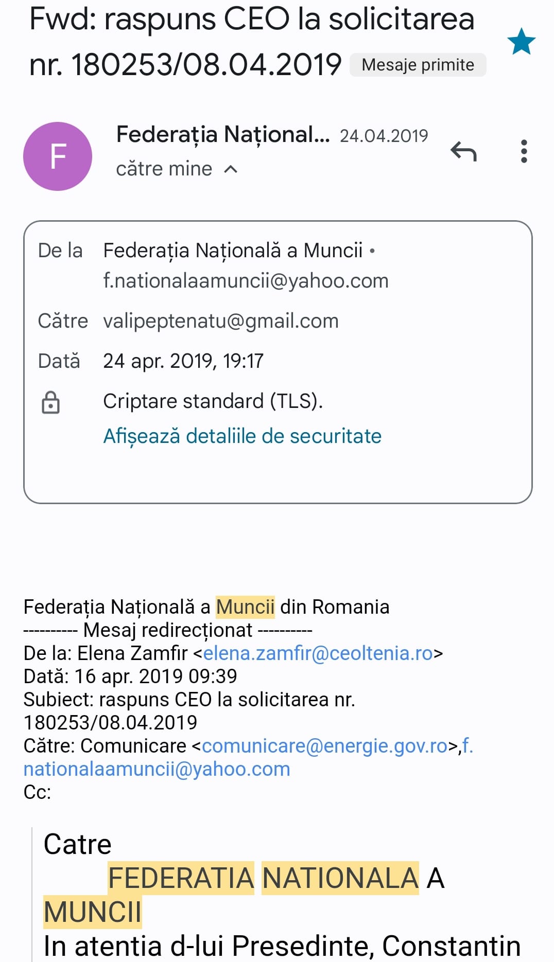Tap the date 24.04.2019 beside the sender

pyautogui.click(x=384, y=136)
